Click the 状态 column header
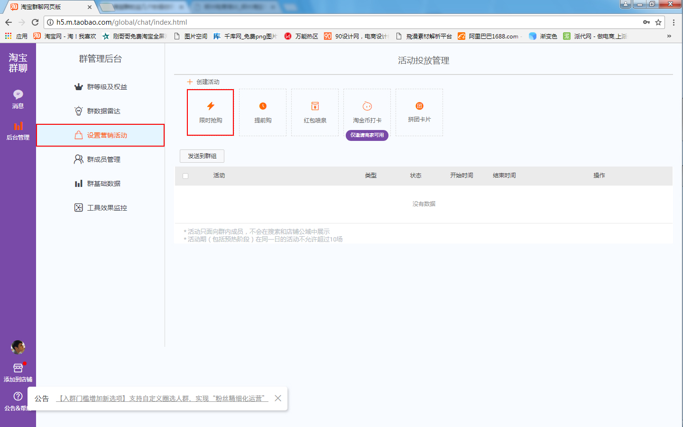 pos(416,176)
